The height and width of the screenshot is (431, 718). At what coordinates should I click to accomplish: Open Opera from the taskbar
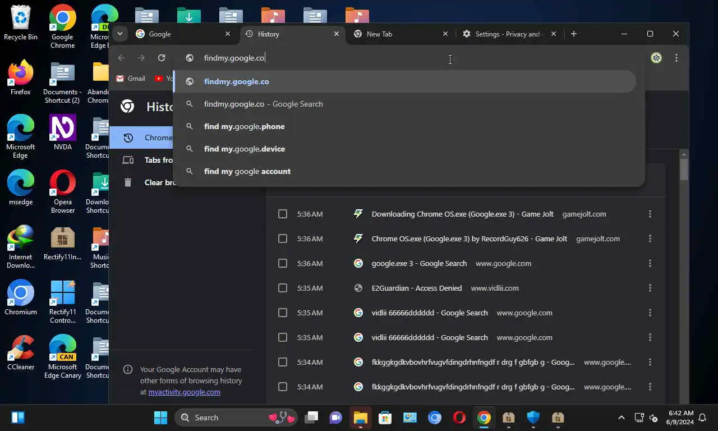click(x=459, y=418)
